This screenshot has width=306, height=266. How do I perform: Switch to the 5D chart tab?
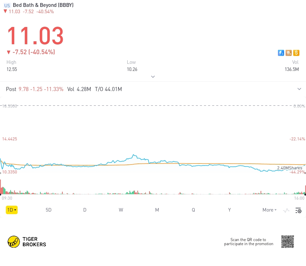point(48,210)
